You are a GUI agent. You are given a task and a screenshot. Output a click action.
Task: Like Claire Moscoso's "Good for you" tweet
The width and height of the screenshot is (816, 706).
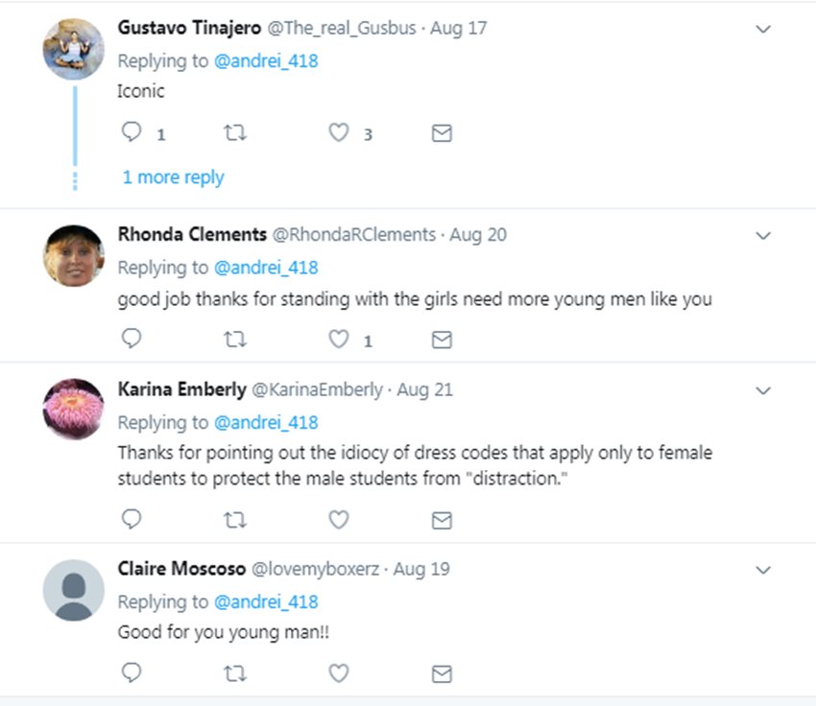coord(339,673)
